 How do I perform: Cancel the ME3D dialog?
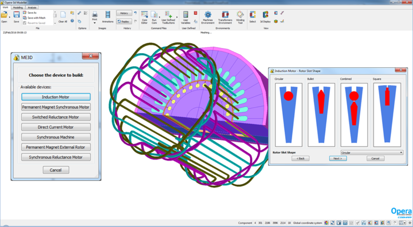(x=56, y=170)
